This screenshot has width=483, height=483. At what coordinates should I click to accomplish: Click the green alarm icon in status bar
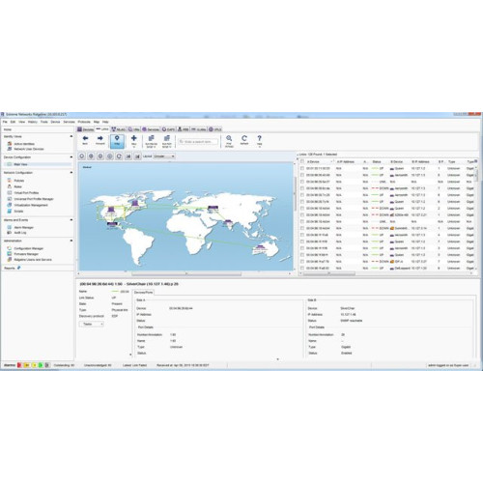pos(41,365)
